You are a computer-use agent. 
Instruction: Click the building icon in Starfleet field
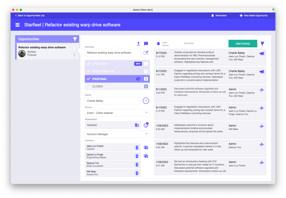137,125
